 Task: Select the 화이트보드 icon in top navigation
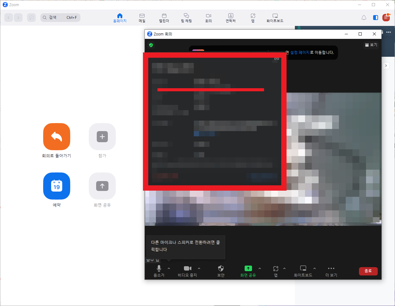[275, 18]
